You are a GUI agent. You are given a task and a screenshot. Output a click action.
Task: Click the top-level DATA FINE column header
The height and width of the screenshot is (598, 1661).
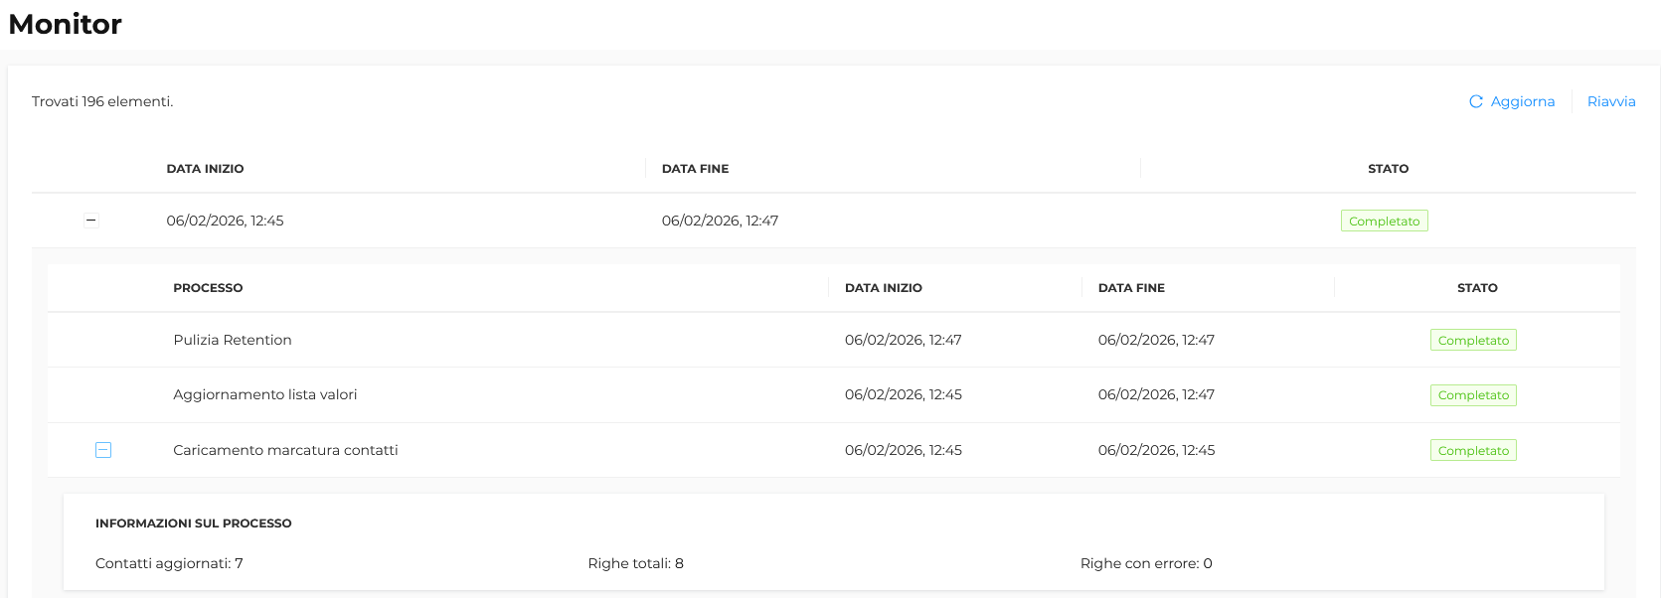pyautogui.click(x=695, y=169)
